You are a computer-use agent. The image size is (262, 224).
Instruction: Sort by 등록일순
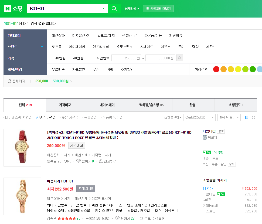click(x=90, y=117)
